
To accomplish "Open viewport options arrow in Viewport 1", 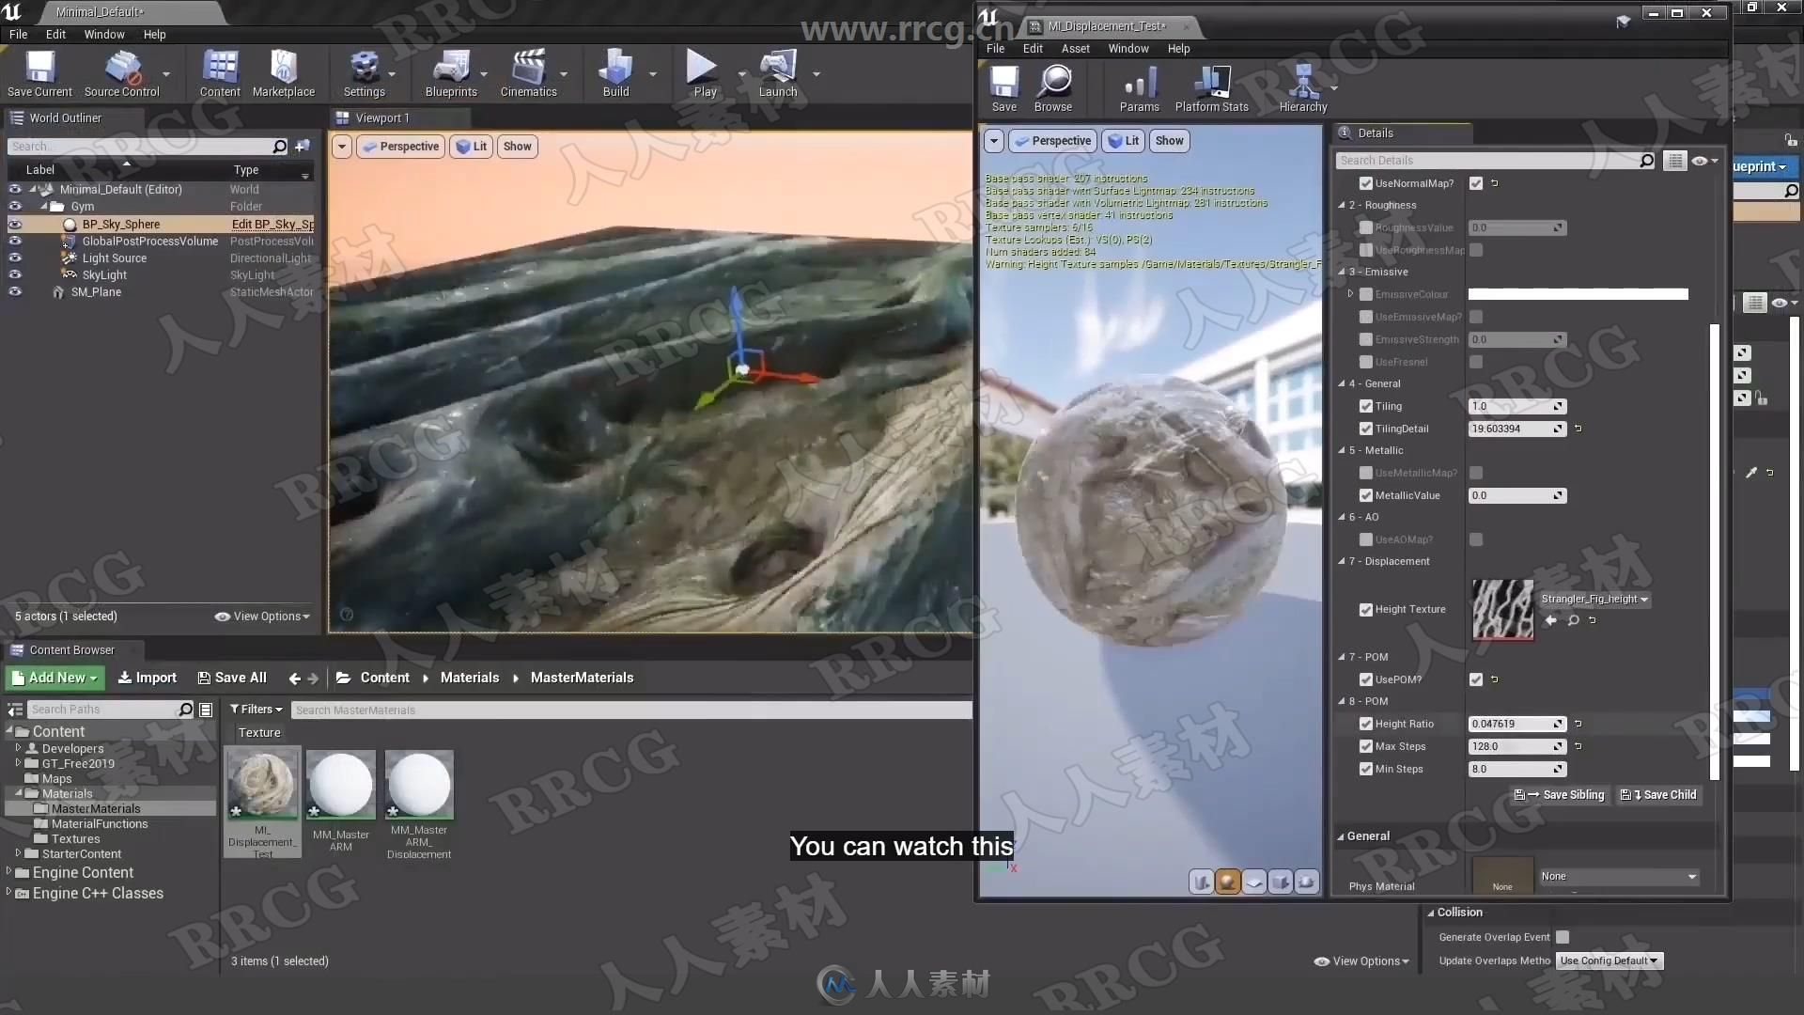I will click(x=342, y=147).
